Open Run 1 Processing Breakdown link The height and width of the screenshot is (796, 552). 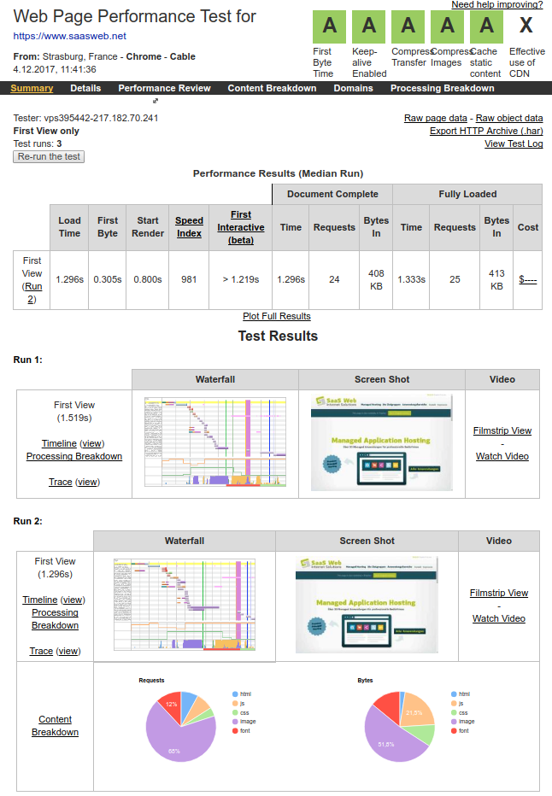pos(74,456)
